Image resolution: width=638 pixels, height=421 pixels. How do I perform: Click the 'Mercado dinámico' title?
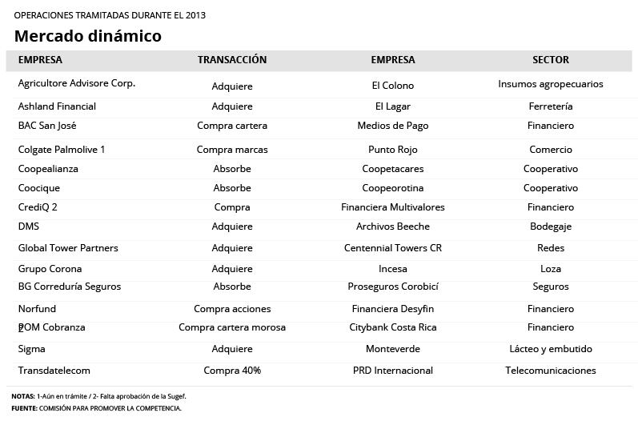click(x=88, y=36)
